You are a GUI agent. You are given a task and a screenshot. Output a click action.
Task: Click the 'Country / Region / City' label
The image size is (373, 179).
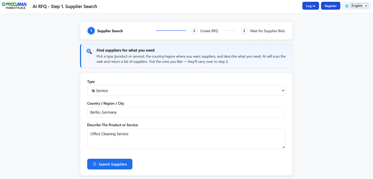106,103
